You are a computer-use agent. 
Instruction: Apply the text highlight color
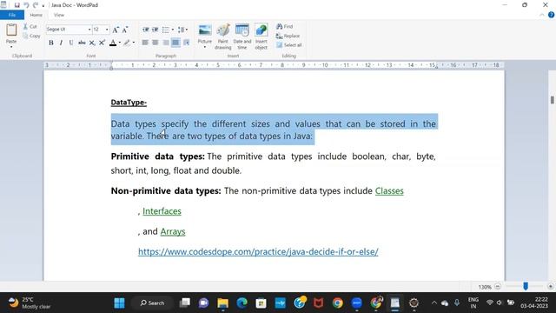pyautogui.click(x=127, y=43)
